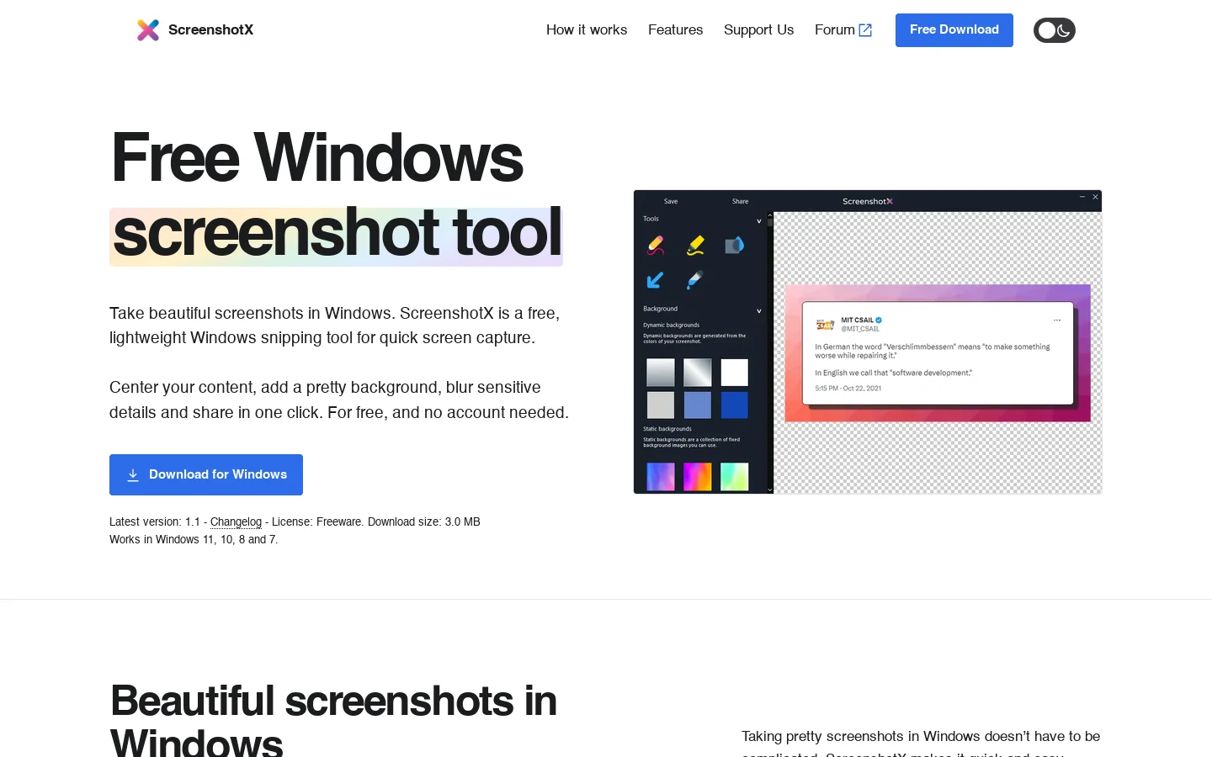Select the blur dropper tool in preview
Screen dimensions: 1212x757
pos(694,280)
